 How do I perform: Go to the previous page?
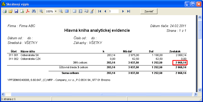point(105,11)
